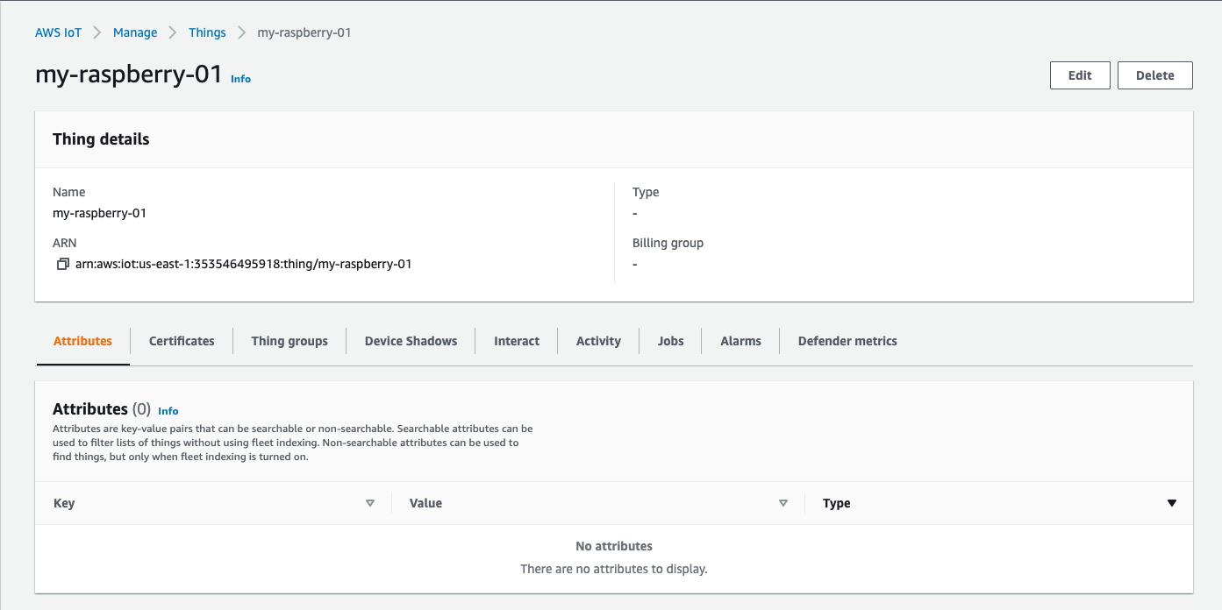
Task: Open the Thing groups tab
Action: coord(289,341)
